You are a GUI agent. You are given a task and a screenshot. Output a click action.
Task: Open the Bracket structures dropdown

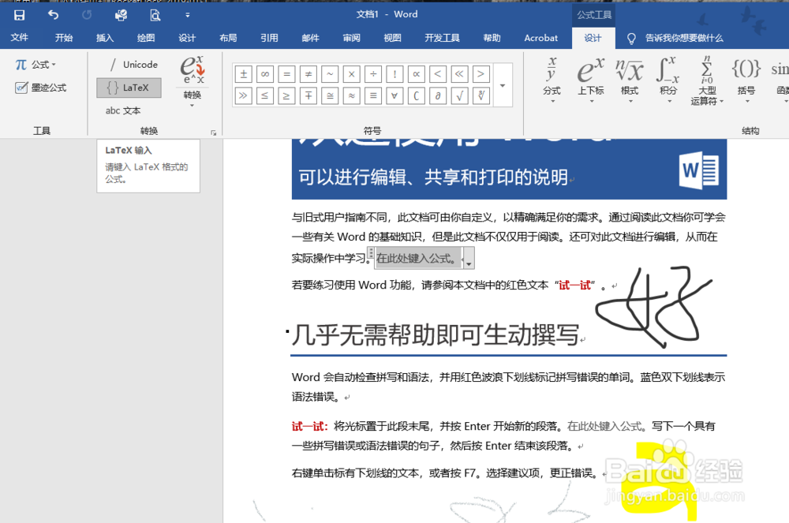pos(746,80)
